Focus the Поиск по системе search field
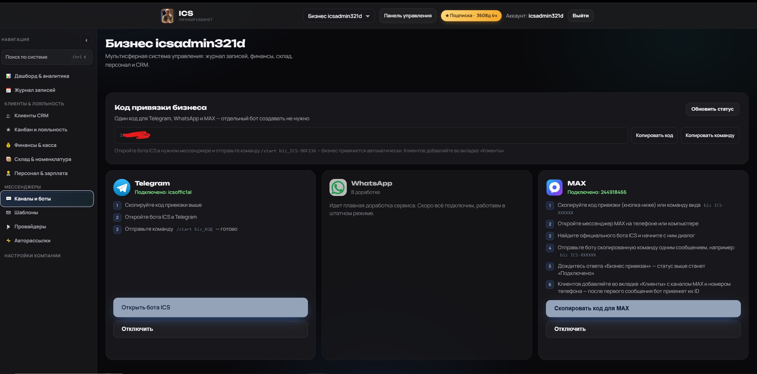Image resolution: width=757 pixels, height=374 pixels. click(x=47, y=57)
